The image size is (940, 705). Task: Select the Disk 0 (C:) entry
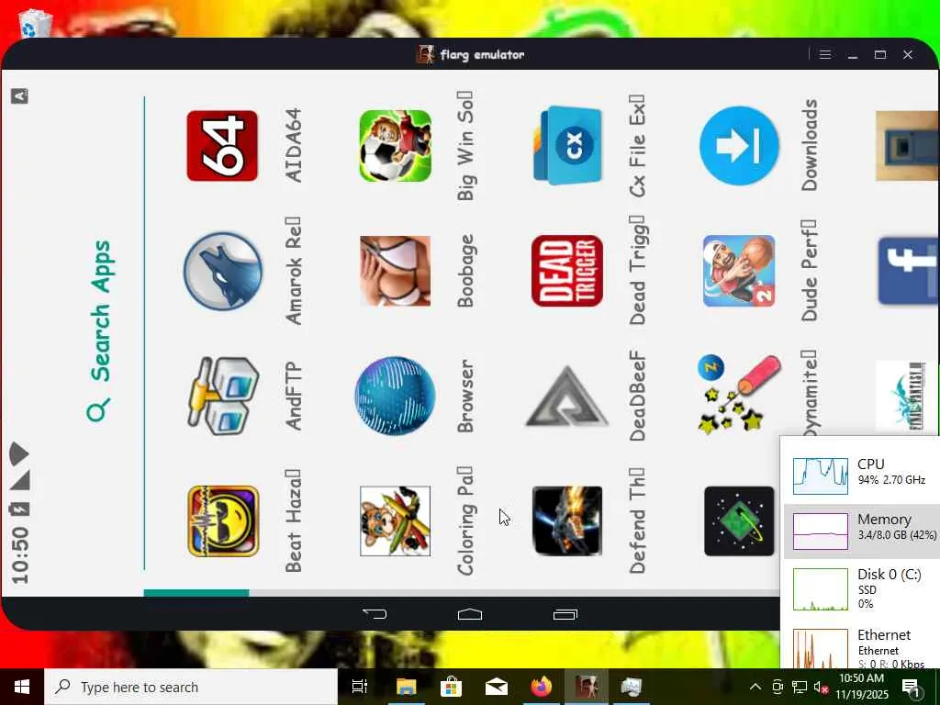click(x=862, y=588)
